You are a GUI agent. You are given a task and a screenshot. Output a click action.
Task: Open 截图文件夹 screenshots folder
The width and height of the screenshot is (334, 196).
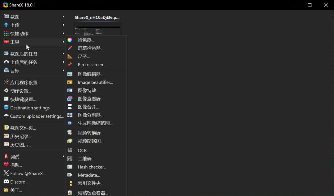click(34, 128)
